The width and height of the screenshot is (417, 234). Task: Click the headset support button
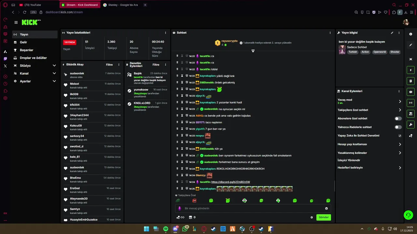pos(408,215)
